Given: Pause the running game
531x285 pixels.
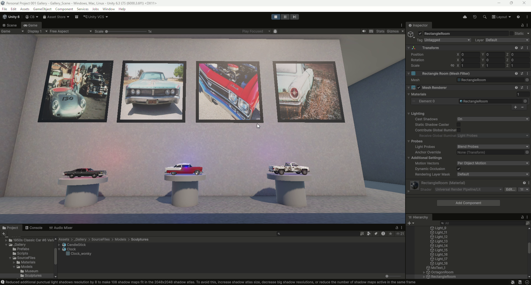Looking at the screenshot, I should coord(285,17).
